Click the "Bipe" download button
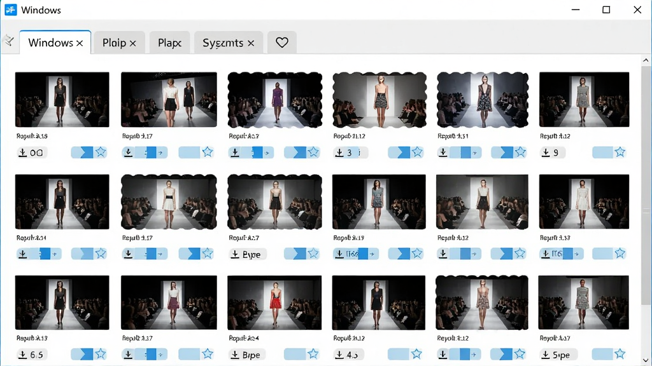The height and width of the screenshot is (366, 652). tap(248, 355)
